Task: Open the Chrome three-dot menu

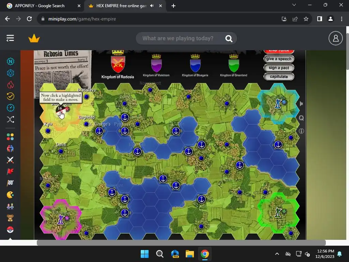Action: coord(342,19)
